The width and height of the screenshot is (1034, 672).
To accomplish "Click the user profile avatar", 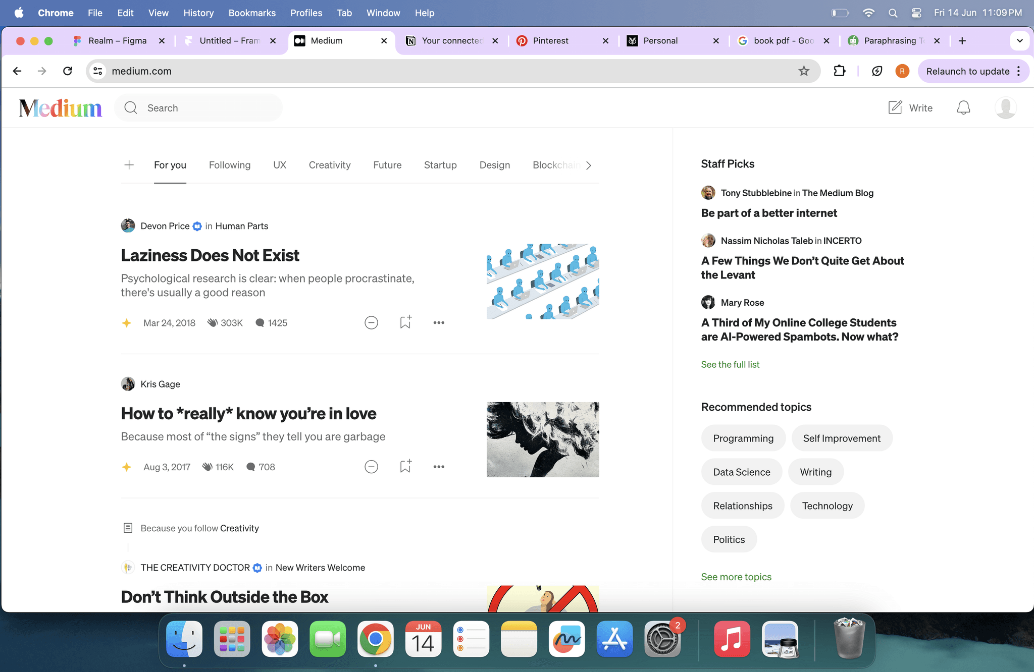I will coord(1005,107).
